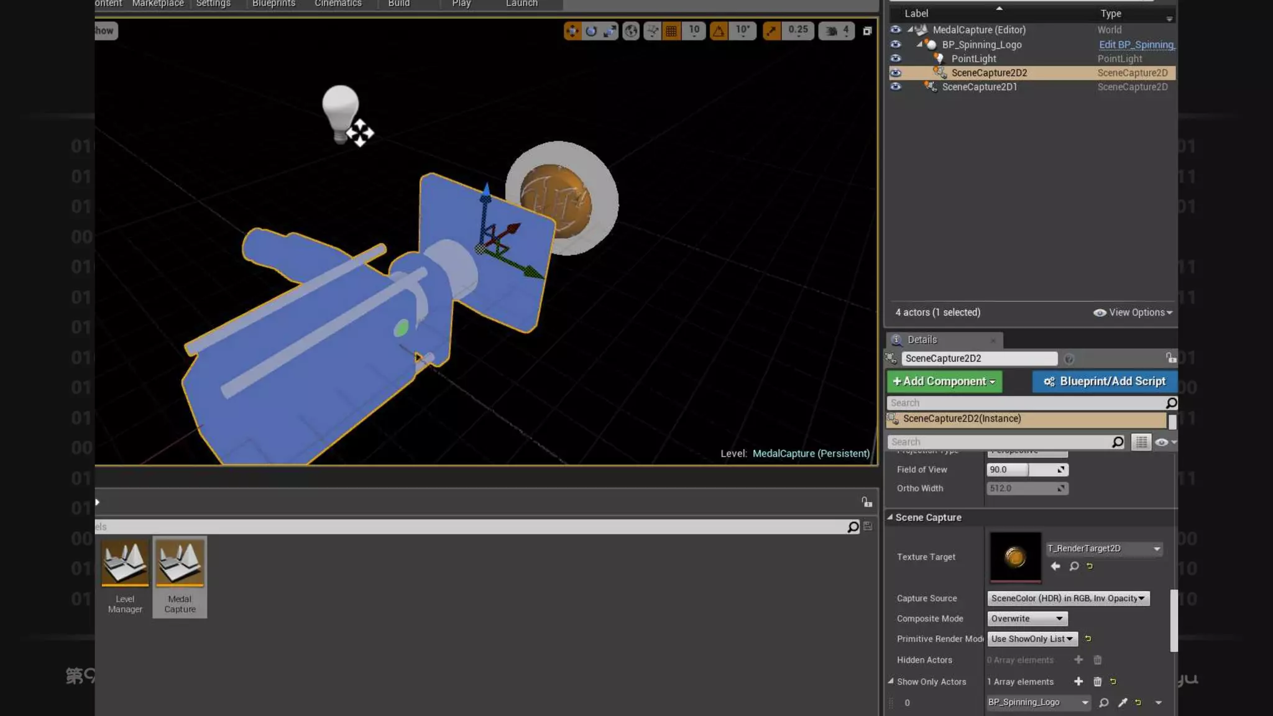
Task: Collapse the BP_Spinning_Logo tree node
Action: [919, 44]
